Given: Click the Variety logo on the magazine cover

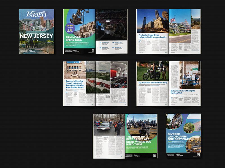Looking at the screenshot, I should (x=37, y=14).
